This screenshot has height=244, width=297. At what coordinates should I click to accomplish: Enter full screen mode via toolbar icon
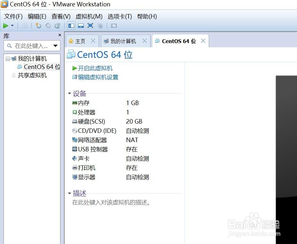(x=90, y=26)
